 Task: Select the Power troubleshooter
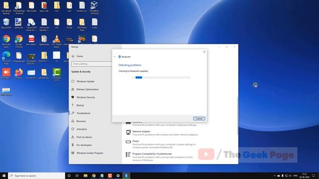click(x=161, y=144)
